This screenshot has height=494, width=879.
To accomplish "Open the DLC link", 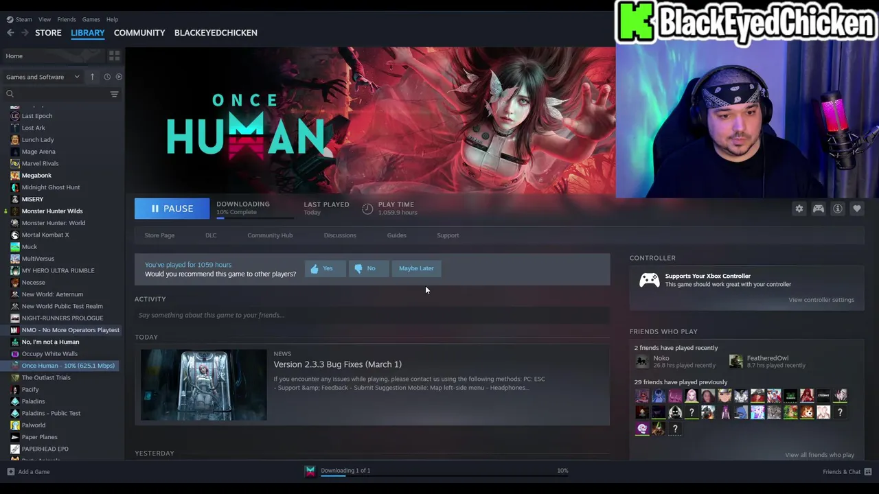I will (211, 235).
